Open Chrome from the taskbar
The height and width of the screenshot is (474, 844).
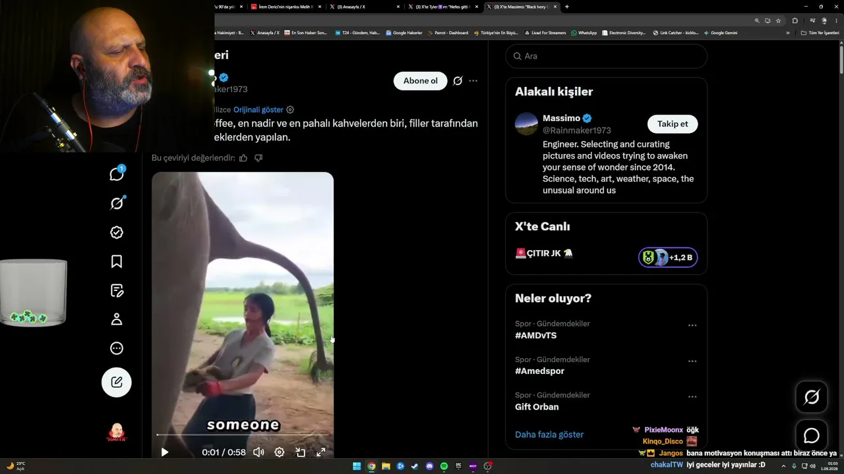click(x=371, y=466)
